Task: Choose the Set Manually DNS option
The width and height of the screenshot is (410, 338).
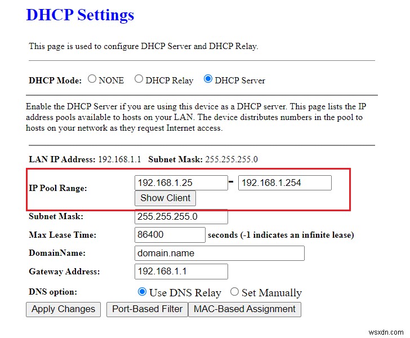Action: click(x=234, y=292)
